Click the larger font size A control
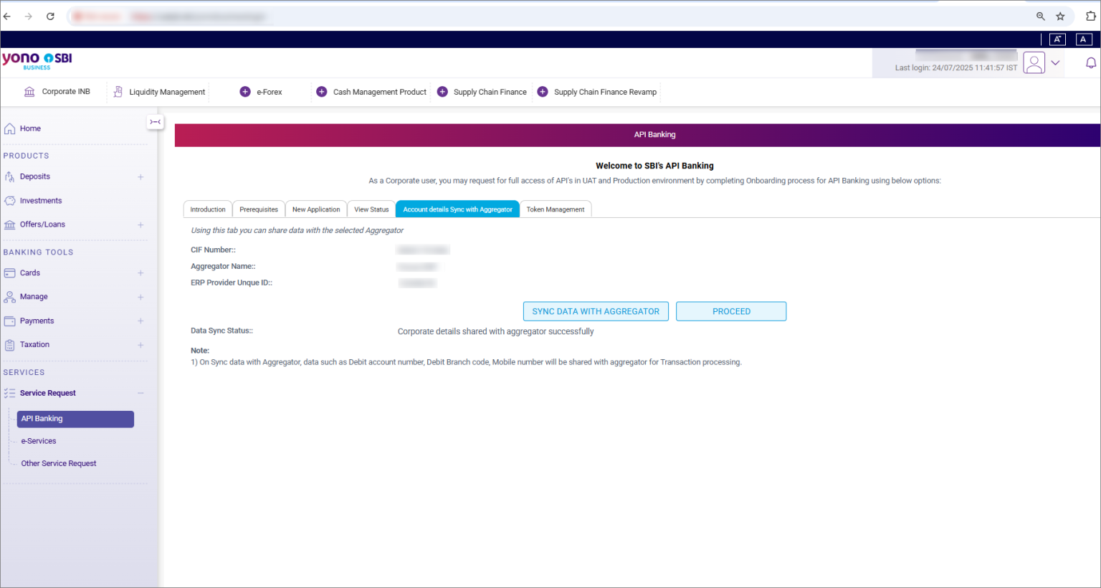This screenshot has height=588, width=1101. pyautogui.click(x=1057, y=39)
